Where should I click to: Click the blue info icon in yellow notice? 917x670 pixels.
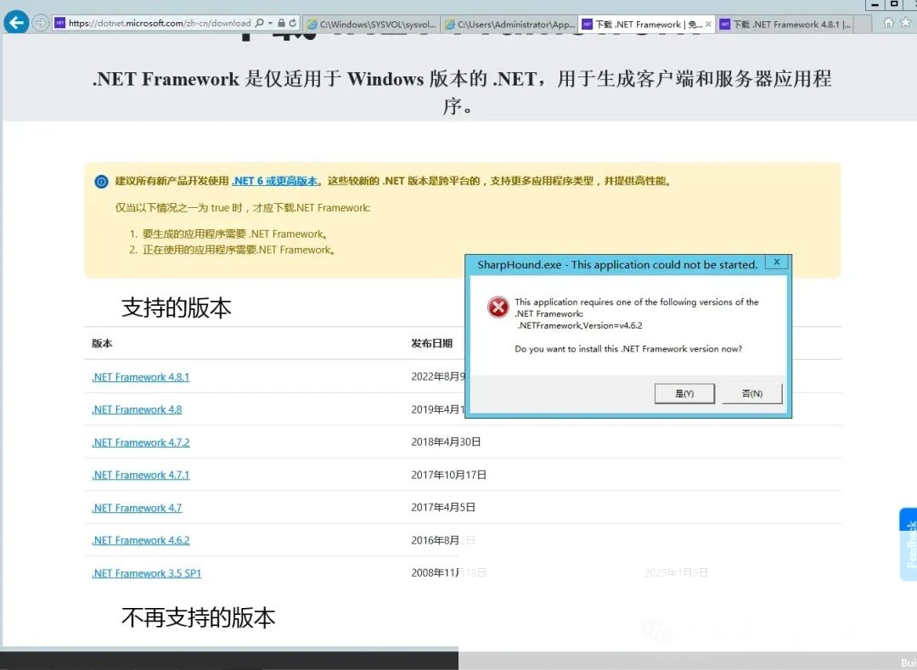[101, 182]
